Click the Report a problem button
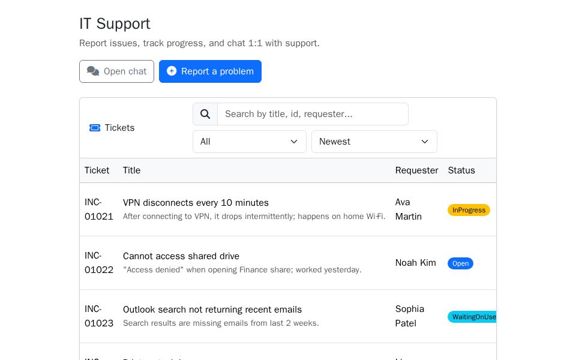Image resolution: width=576 pixels, height=360 pixels. [x=210, y=71]
